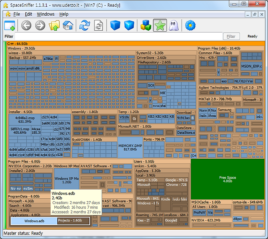Select the System32 - 5.2Gb folder header

pyautogui.click(x=166, y=53)
